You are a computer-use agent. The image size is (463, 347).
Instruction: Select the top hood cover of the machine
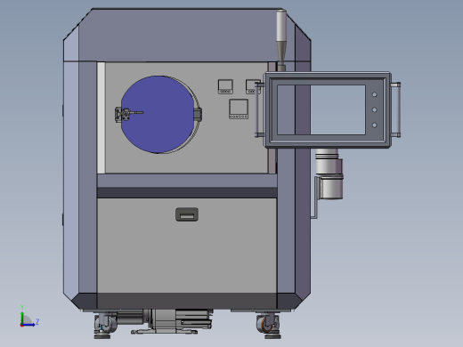pyautogui.click(x=187, y=35)
